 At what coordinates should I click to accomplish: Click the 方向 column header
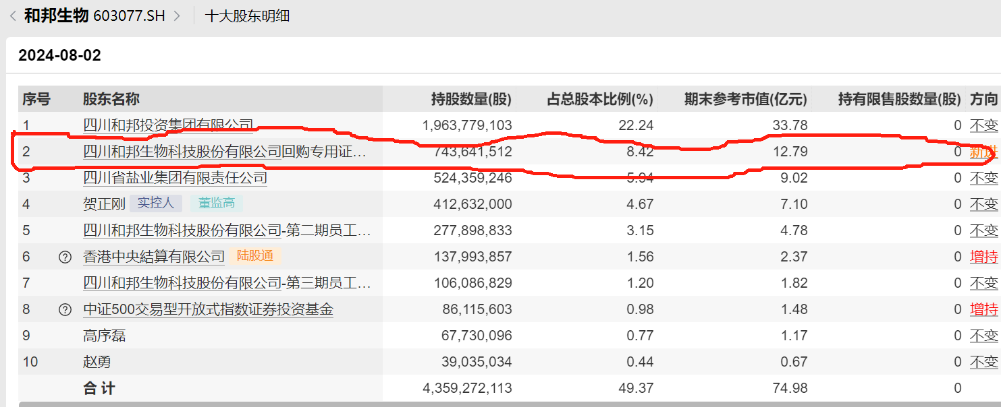[x=983, y=100]
